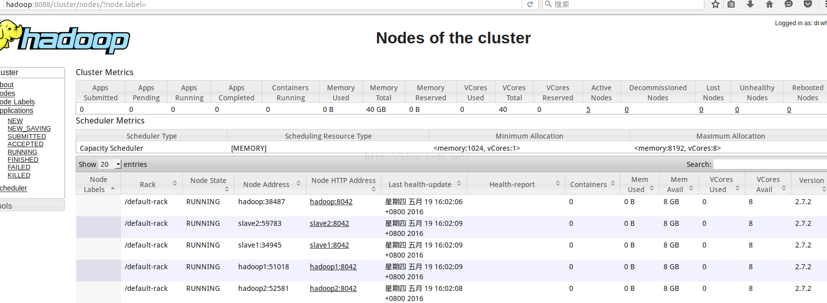Filter applications by NEW_SAVING state

29,129
